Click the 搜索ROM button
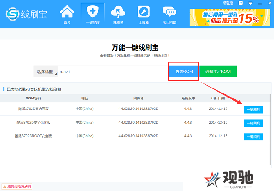 pyautogui.click(x=184, y=72)
